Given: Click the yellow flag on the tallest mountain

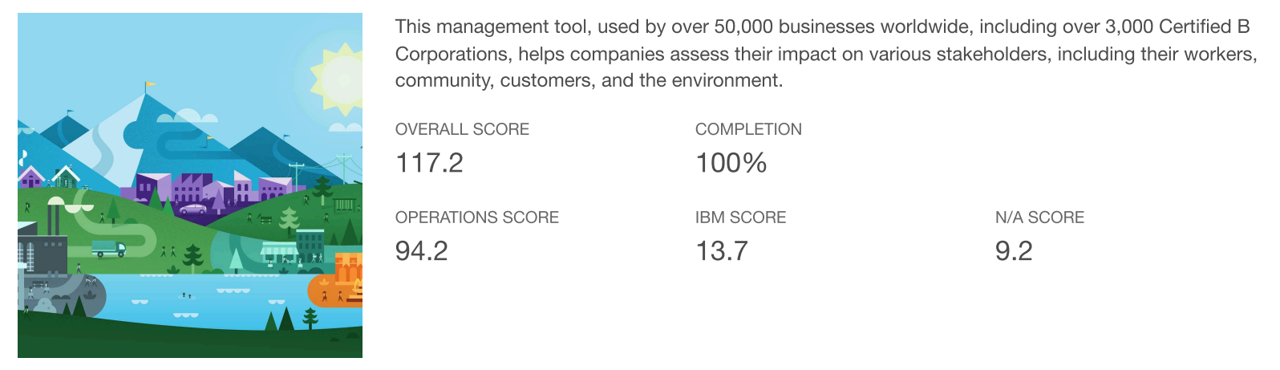Looking at the screenshot, I should [149, 84].
